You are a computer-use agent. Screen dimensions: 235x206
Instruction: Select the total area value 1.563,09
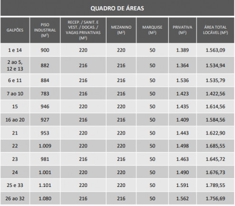click(x=215, y=50)
